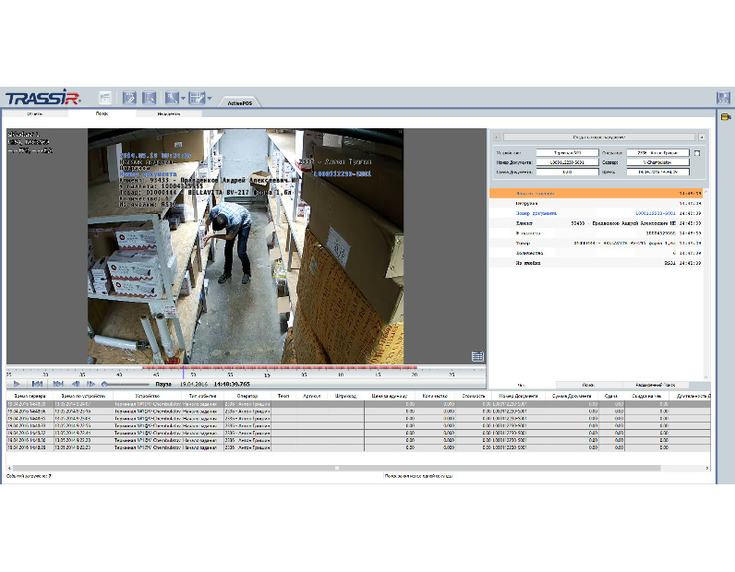
Task: Sort by Оператор column header
Action: [x=247, y=396]
